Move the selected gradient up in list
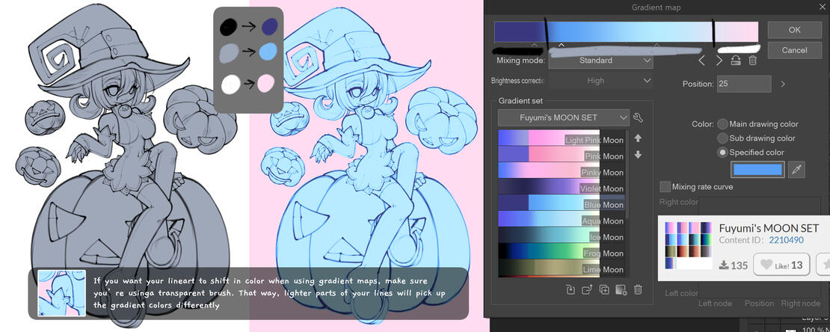Viewport: 830px width, 332px height. 638,138
